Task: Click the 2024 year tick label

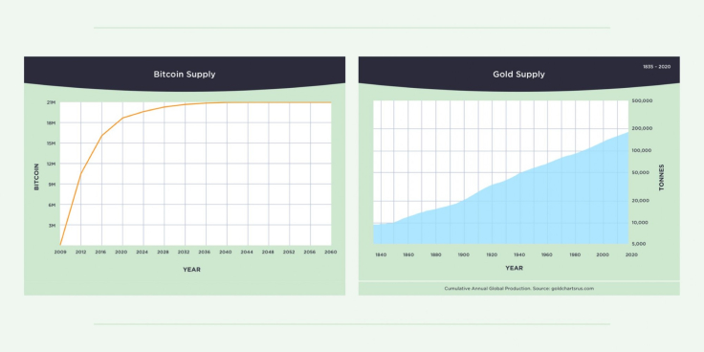Action: [x=143, y=253]
